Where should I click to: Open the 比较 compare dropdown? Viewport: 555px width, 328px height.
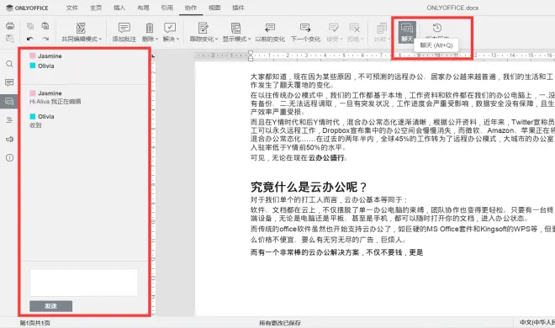pyautogui.click(x=382, y=32)
